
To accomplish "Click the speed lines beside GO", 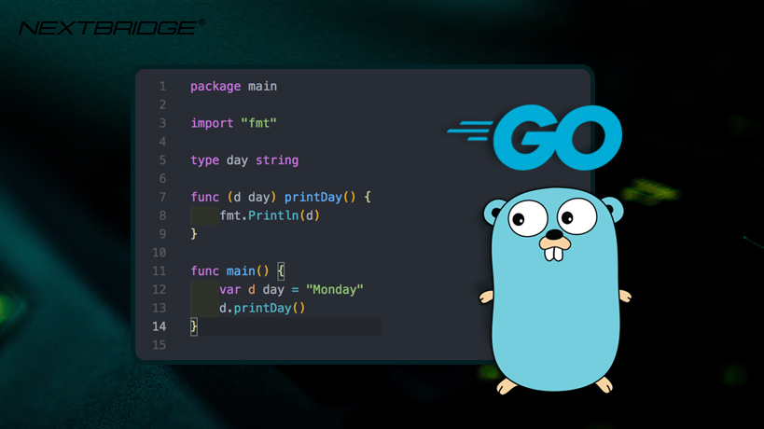I will [x=470, y=131].
